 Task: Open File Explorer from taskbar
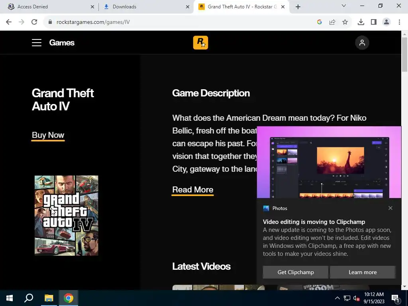pyautogui.click(x=49, y=298)
